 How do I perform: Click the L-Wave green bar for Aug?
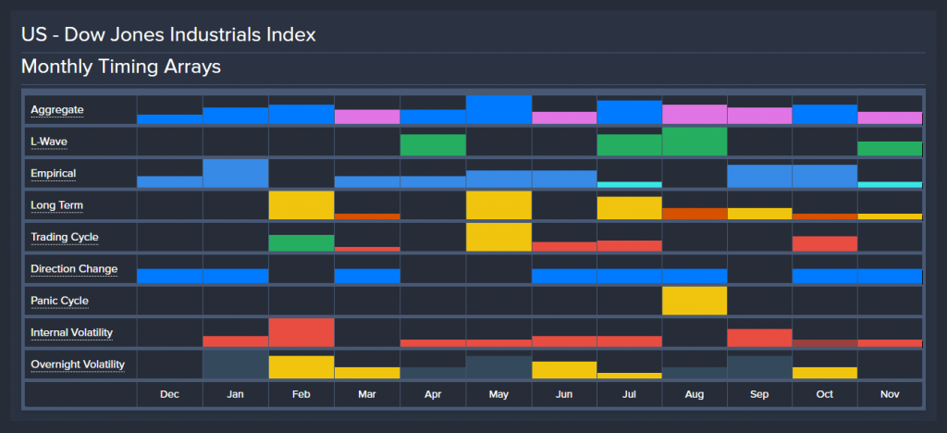coord(695,142)
